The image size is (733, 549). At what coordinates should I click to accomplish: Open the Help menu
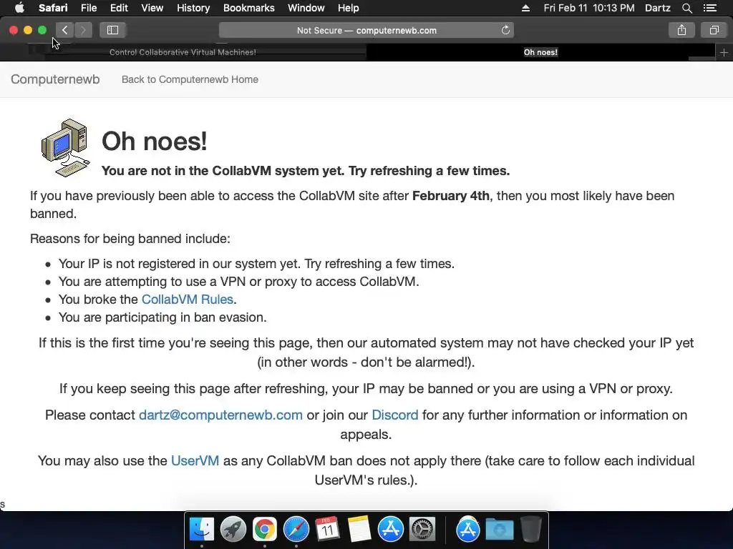pos(349,8)
